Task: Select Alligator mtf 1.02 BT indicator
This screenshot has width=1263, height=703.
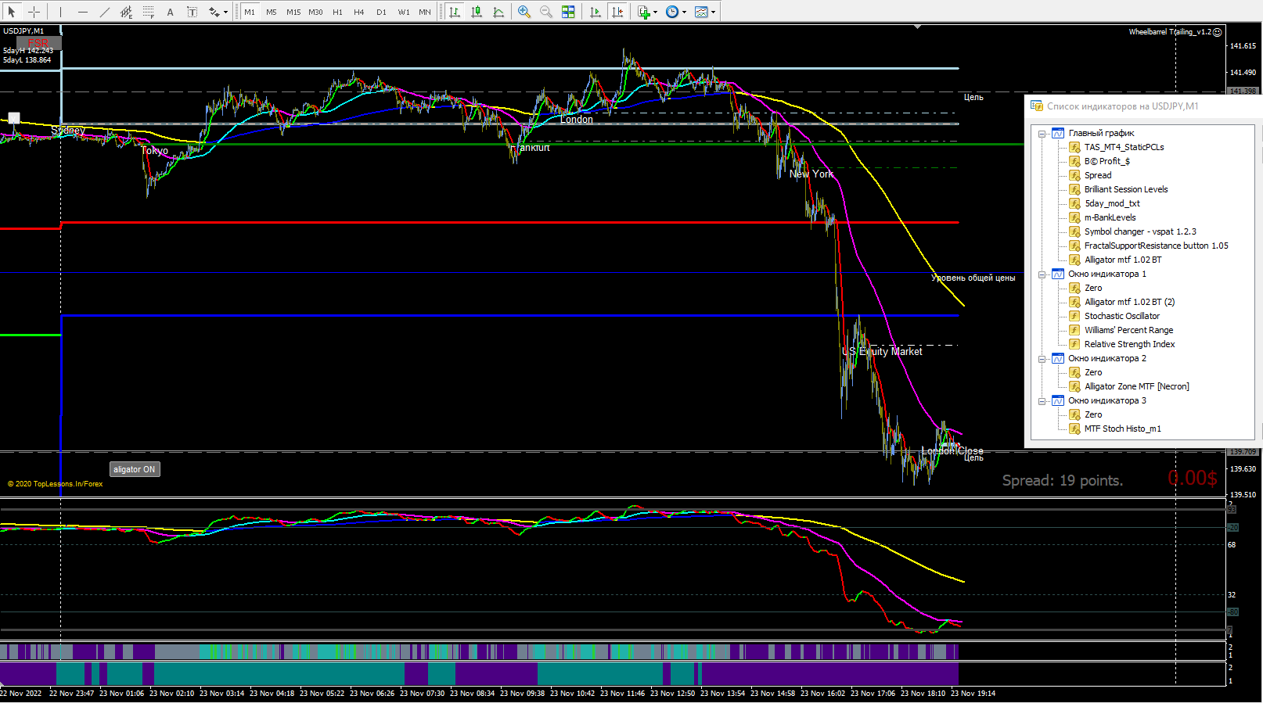Action: 1123,260
